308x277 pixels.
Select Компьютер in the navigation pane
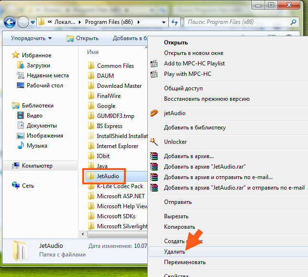click(x=40, y=166)
